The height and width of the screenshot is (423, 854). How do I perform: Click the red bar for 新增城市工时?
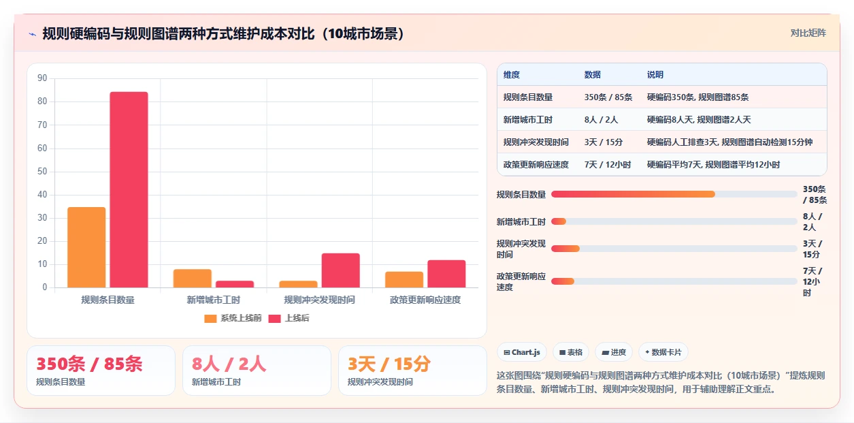[x=235, y=284]
